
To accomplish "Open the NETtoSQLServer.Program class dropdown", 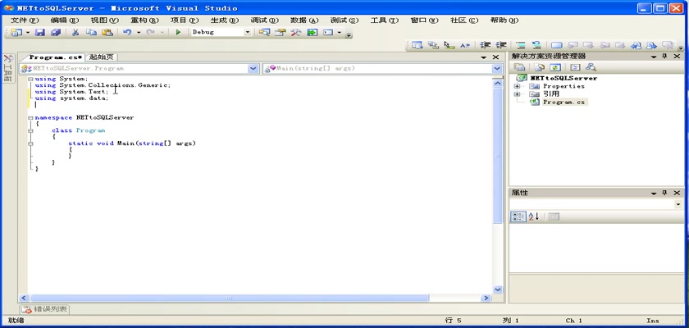I will (253, 69).
